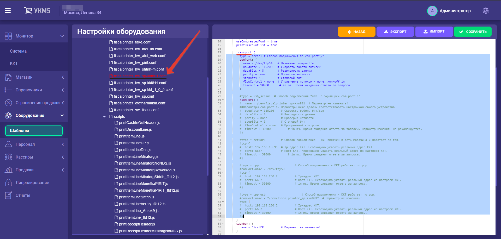Expand the Справочники menu chevron
The width and height of the screenshot is (501, 239).
coord(63,90)
